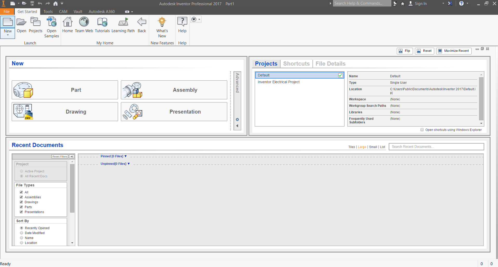Open the quick access toolbar customize dropdown

pos(62,3)
